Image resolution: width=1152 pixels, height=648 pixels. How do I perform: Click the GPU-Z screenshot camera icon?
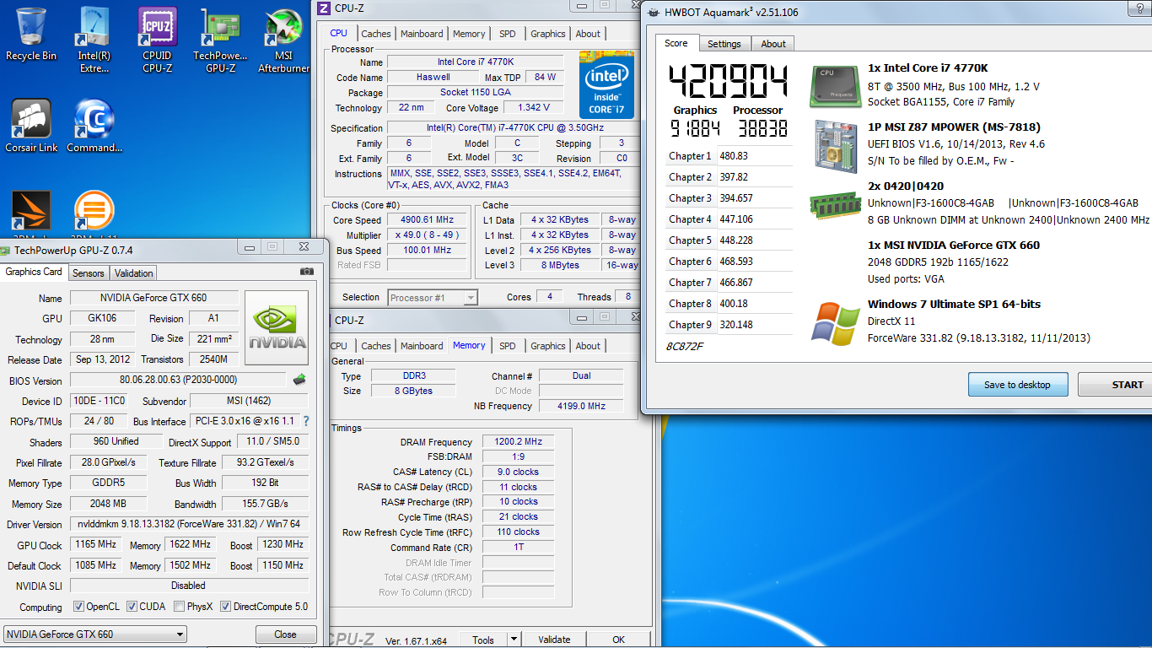pos(307,272)
